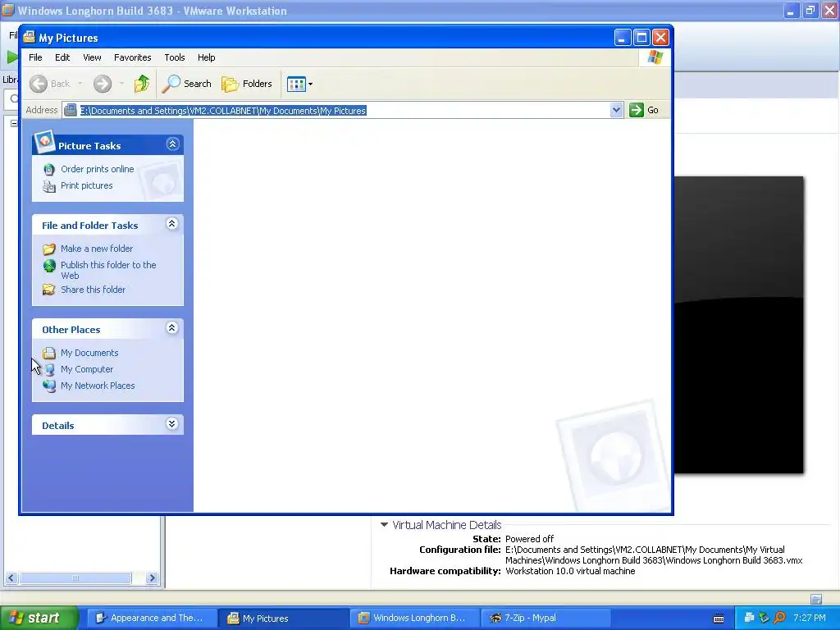Switch to Appearance and Themes taskbar button
840x630 pixels.
[152, 619]
